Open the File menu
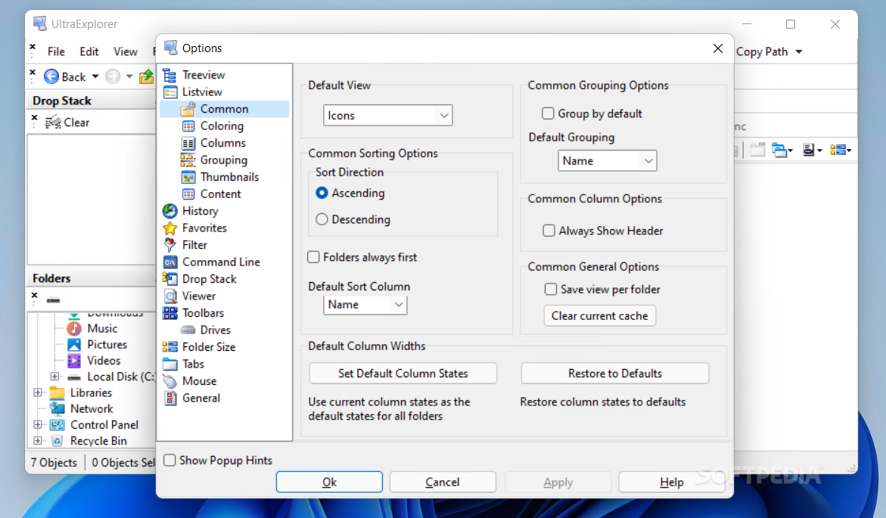Viewport: 886px width, 518px height. (x=56, y=51)
